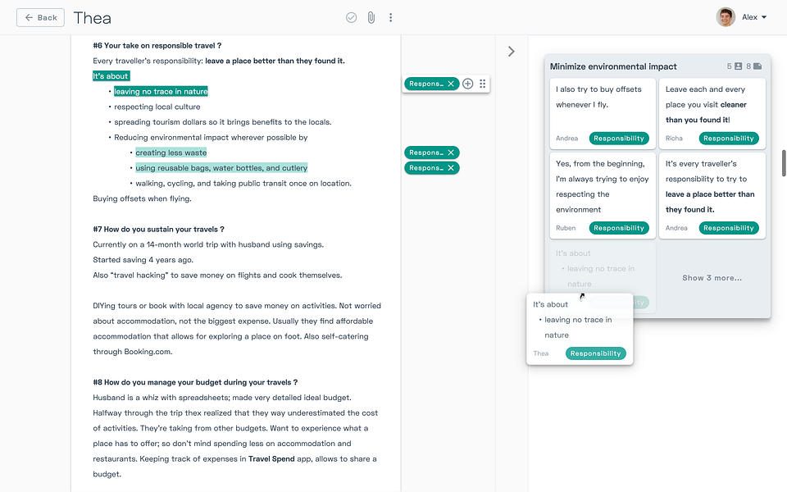This screenshot has width=787, height=492.
Task: Click heading '#7 How do you sustain your travels ?'
Action: pyautogui.click(x=158, y=230)
